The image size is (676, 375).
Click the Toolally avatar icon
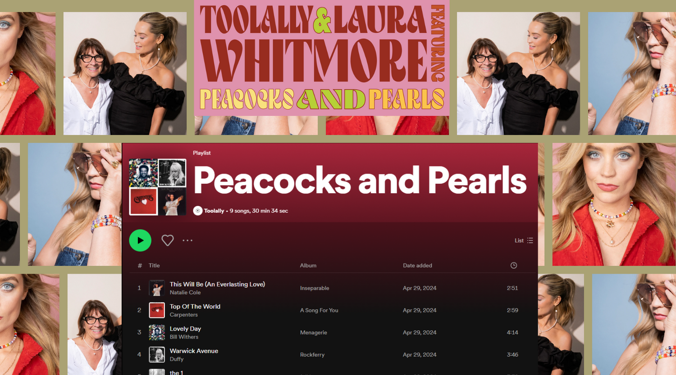point(197,211)
